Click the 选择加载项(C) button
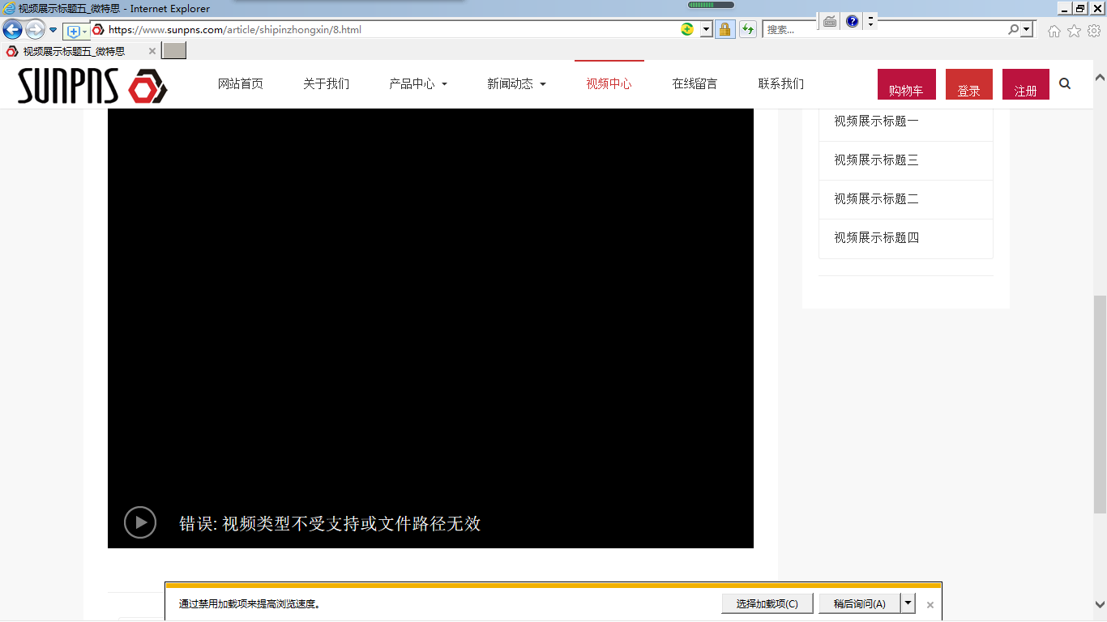Screen dimensions: 1107x622 [x=767, y=603]
